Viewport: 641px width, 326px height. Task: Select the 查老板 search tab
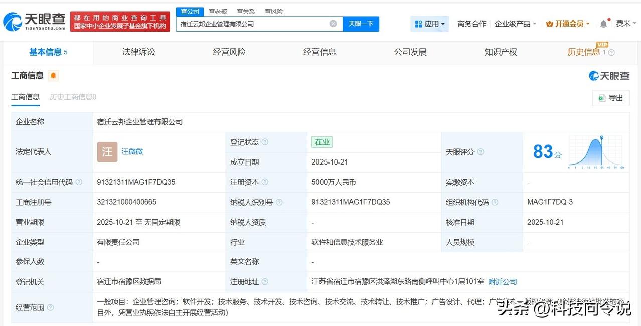(x=218, y=11)
